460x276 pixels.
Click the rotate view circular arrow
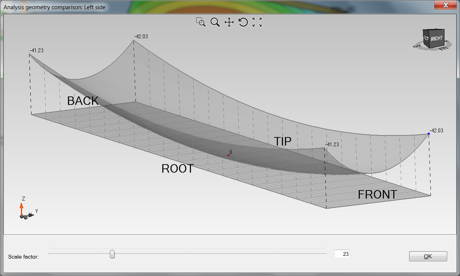pos(243,22)
